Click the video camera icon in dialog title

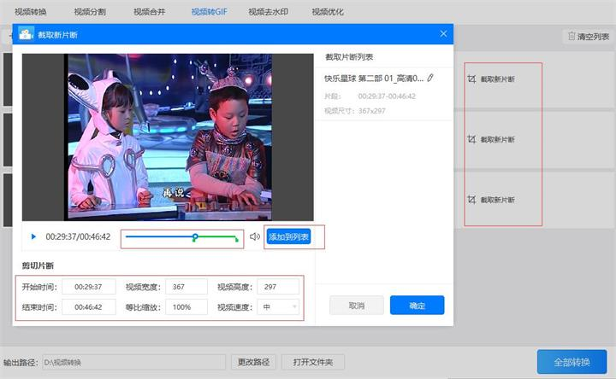[26, 34]
